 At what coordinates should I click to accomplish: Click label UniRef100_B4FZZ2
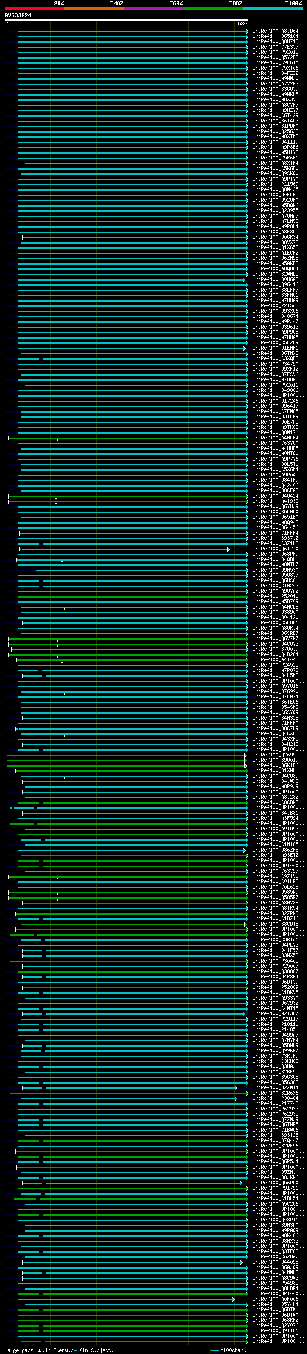(275, 73)
